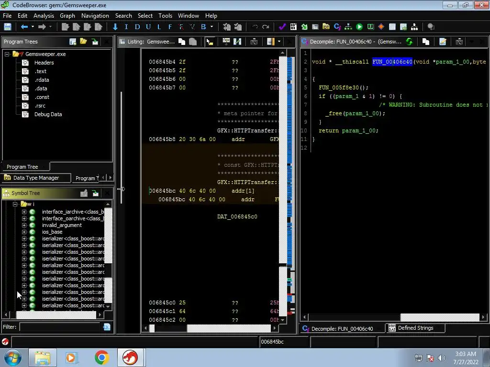Click the blue down-arrow toolbar icon

coord(115,27)
